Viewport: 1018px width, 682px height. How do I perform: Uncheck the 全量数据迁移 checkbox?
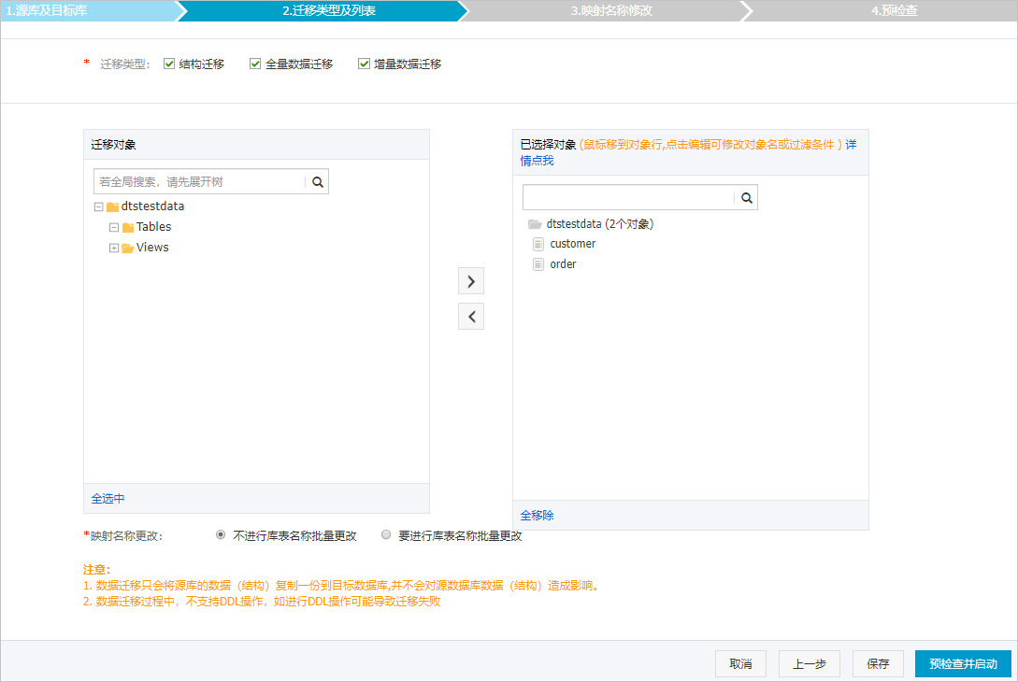pos(255,64)
